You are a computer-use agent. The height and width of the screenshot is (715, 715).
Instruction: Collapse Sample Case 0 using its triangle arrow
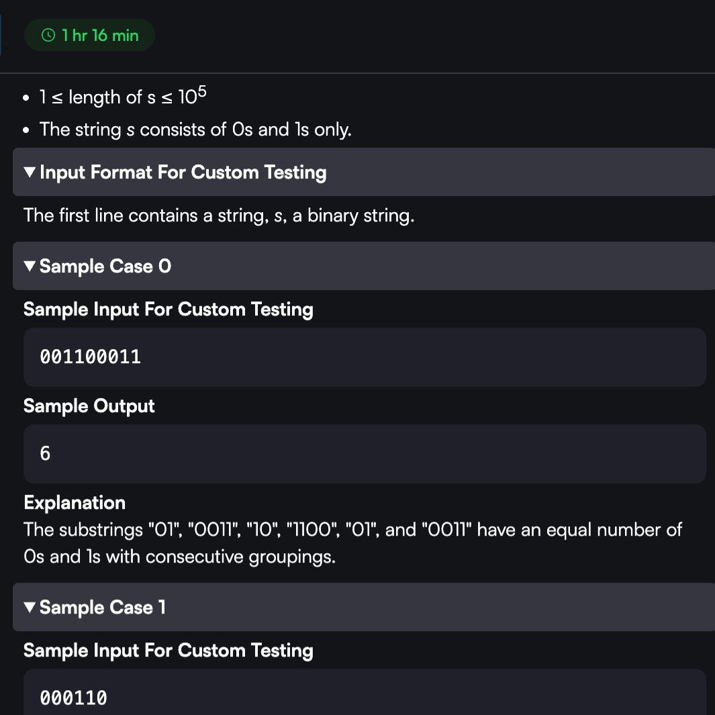click(30, 267)
